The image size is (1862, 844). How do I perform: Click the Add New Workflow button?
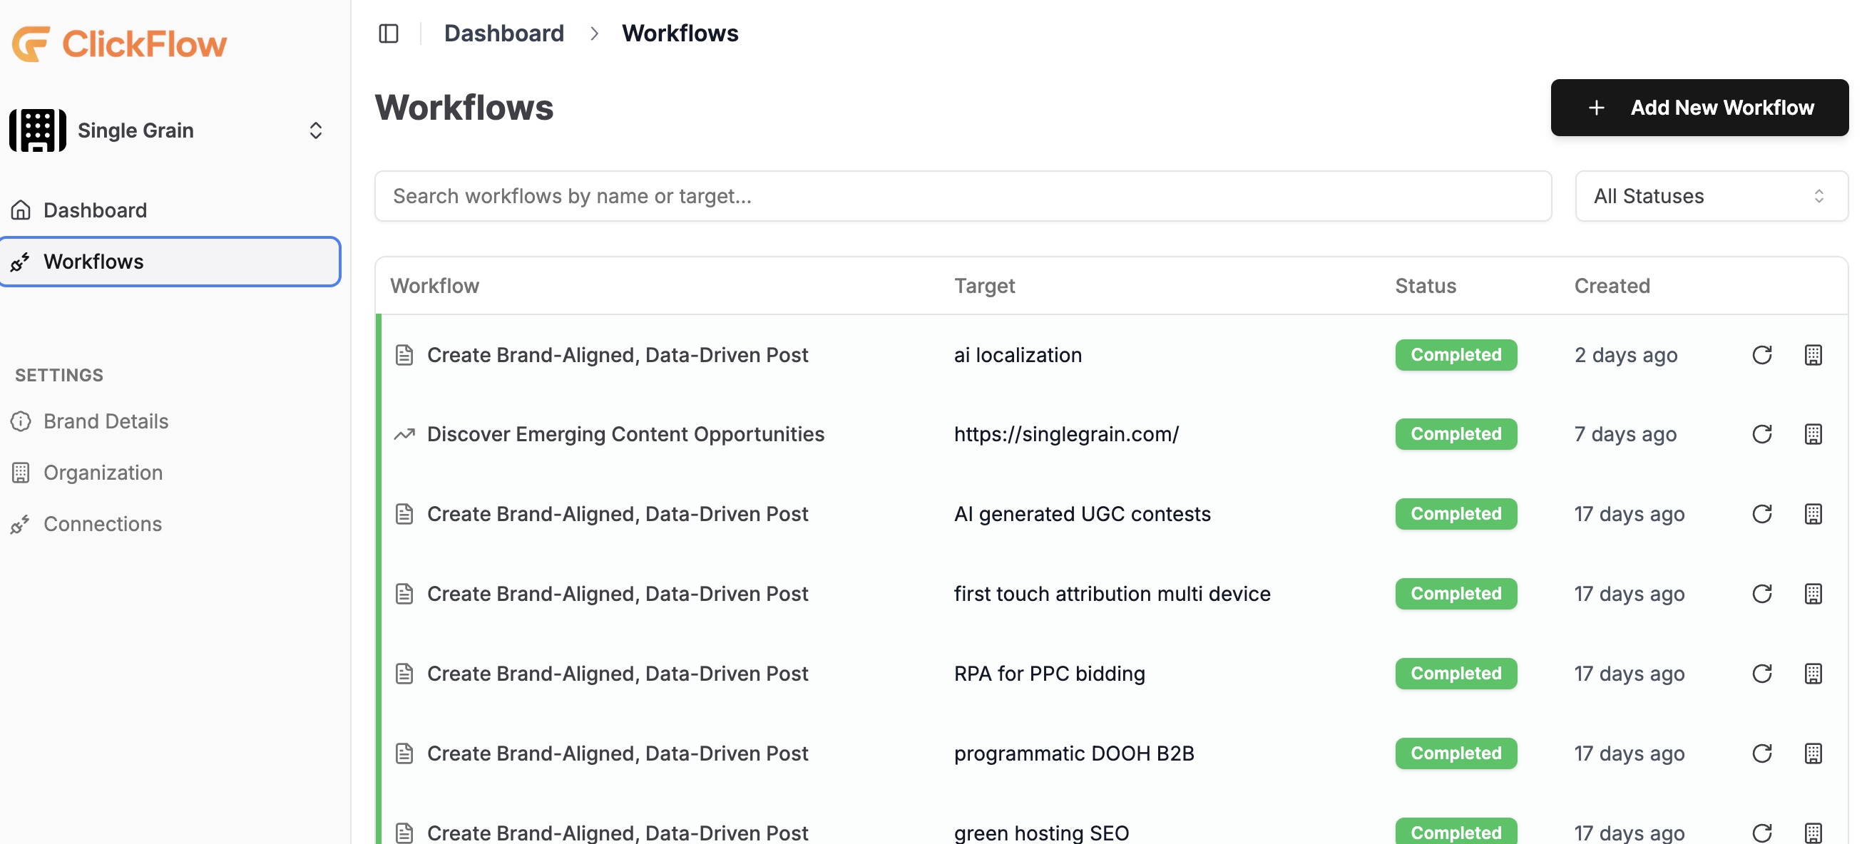pos(1699,108)
